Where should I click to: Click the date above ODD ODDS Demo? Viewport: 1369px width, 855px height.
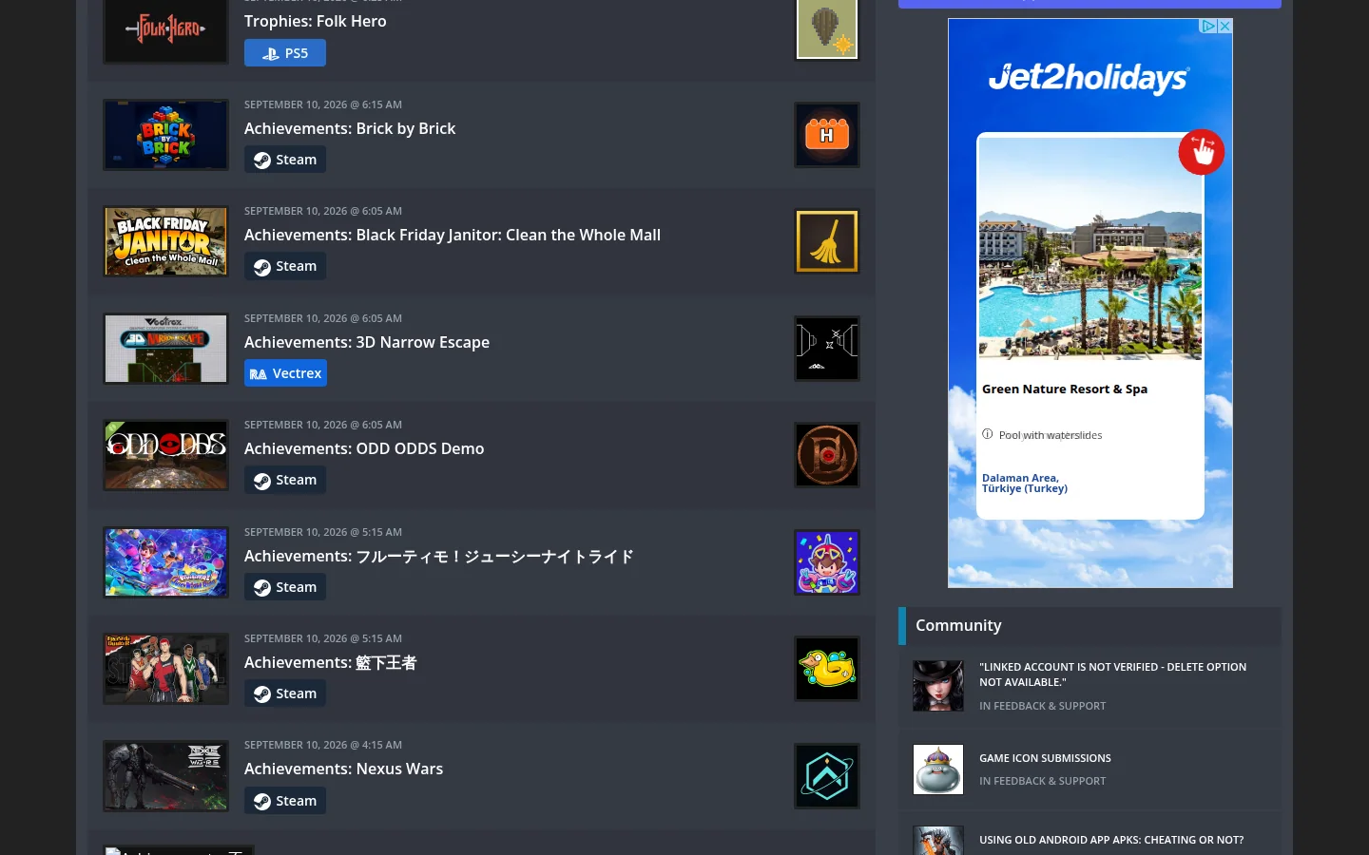coord(323,425)
